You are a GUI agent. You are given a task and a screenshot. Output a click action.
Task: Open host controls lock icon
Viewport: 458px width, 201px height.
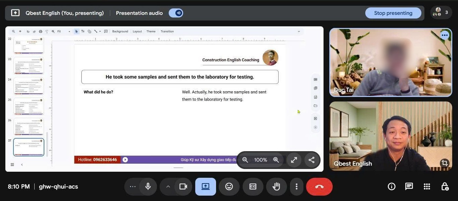445,187
